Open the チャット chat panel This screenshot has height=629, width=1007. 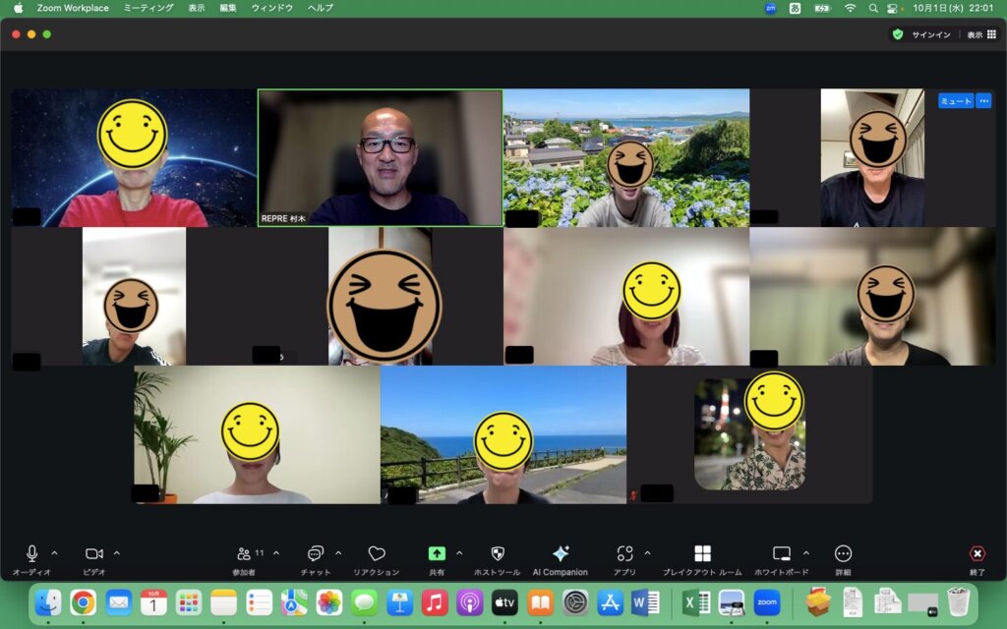tap(316, 554)
